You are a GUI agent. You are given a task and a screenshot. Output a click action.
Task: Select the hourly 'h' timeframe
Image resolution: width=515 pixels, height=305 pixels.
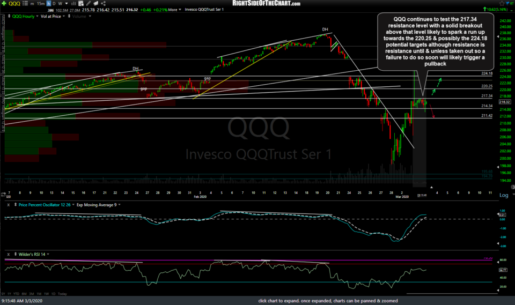pos(49,4)
